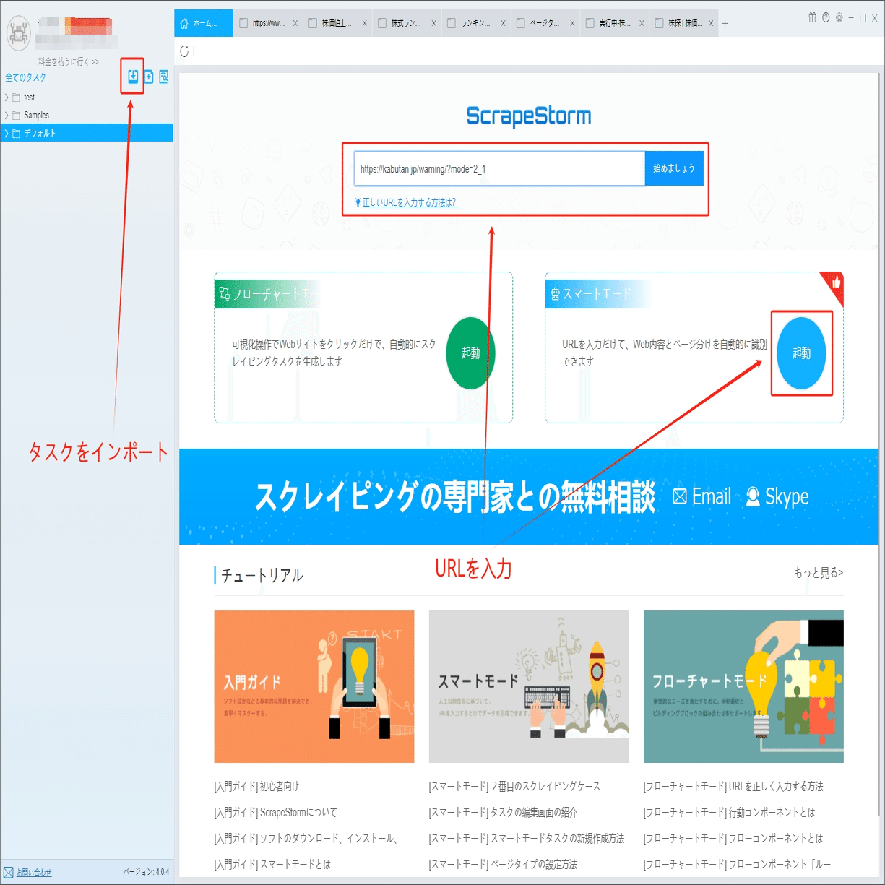Open [入門ガイド] ScrapeStormについて article
Image resolution: width=885 pixels, height=885 pixels.
[275, 812]
